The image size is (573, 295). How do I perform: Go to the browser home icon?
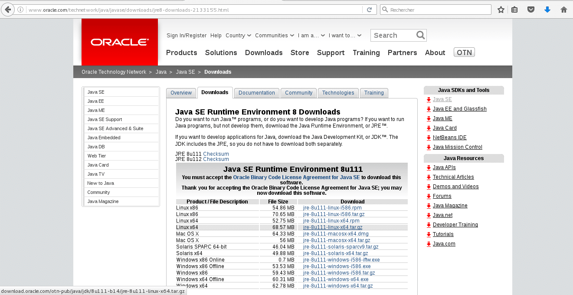[564, 10]
